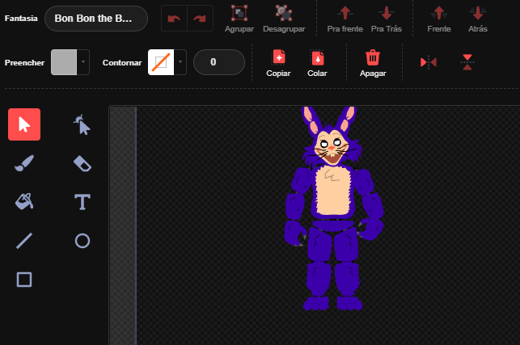Click the Contornar no-outline swatch

(x=161, y=62)
